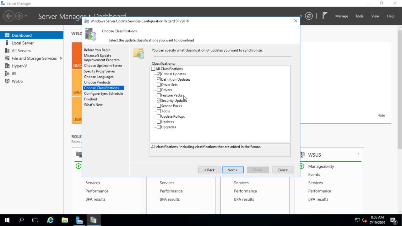Click the WSUS tile server icon
402x226 pixels.
point(302,155)
